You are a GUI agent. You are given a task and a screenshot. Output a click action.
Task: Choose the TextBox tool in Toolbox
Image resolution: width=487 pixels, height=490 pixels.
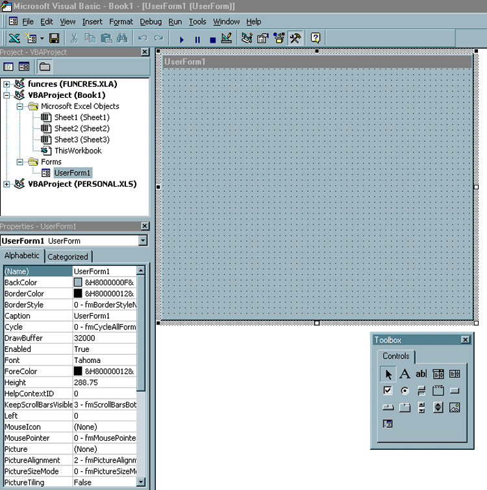421,374
